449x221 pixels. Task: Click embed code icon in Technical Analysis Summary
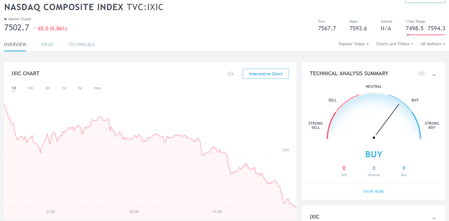pos(421,73)
